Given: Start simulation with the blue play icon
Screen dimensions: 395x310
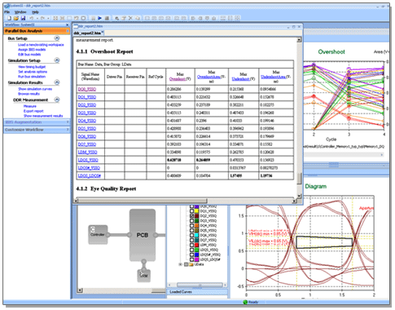Looking at the screenshot, I should pyautogui.click(x=100, y=18).
